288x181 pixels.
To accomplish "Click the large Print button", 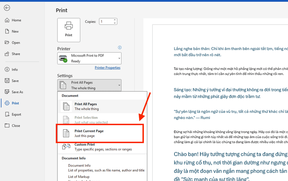I will pos(69,30).
